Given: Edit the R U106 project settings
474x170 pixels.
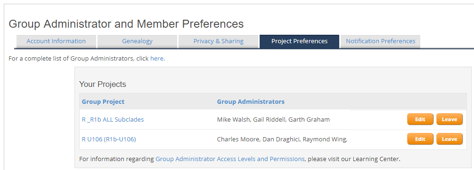Looking at the screenshot, I should [420, 139].
